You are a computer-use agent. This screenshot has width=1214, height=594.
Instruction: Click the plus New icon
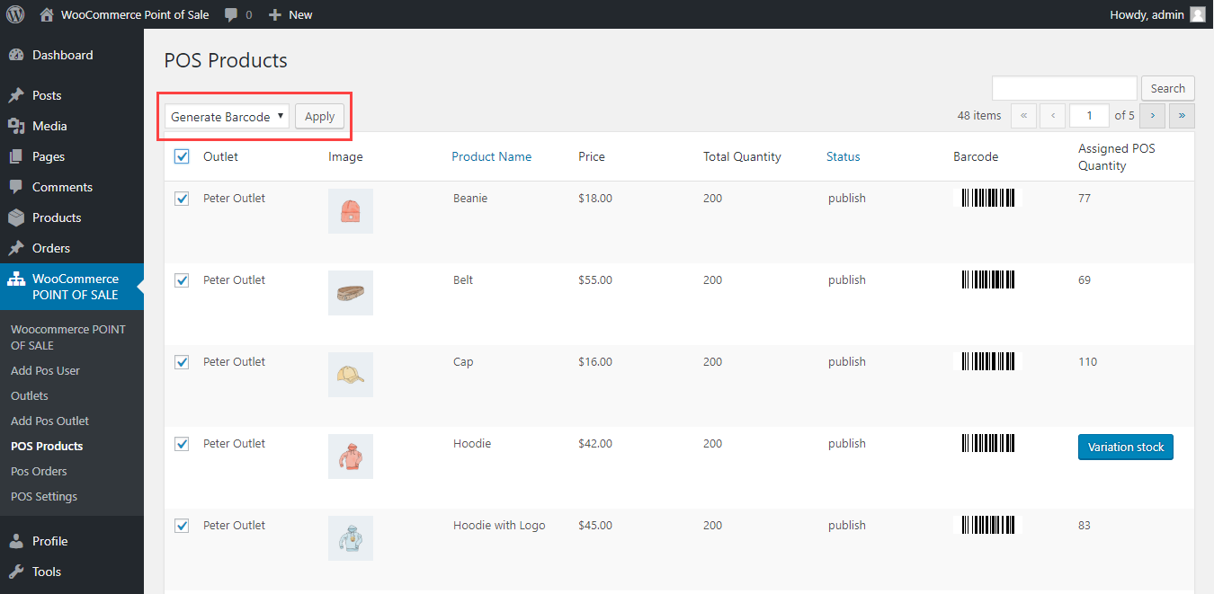pos(275,14)
